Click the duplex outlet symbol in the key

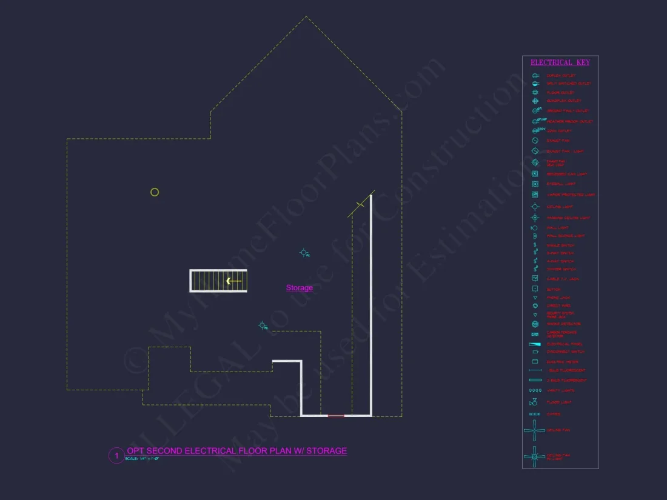535,76
